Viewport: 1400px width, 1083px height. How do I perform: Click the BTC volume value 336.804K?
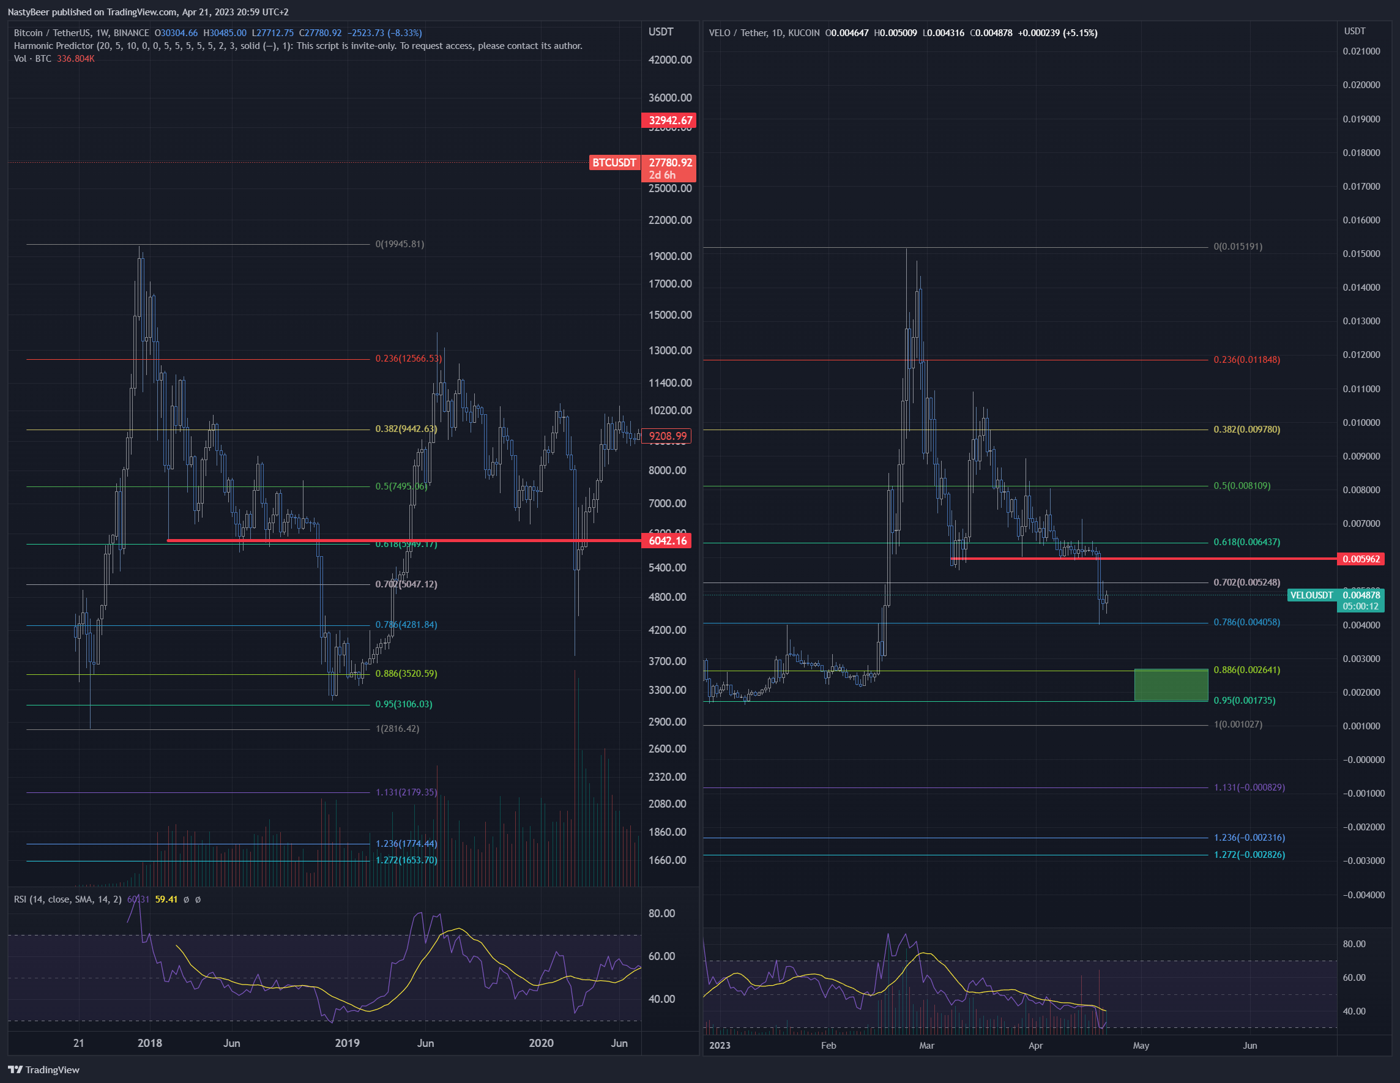[76, 58]
